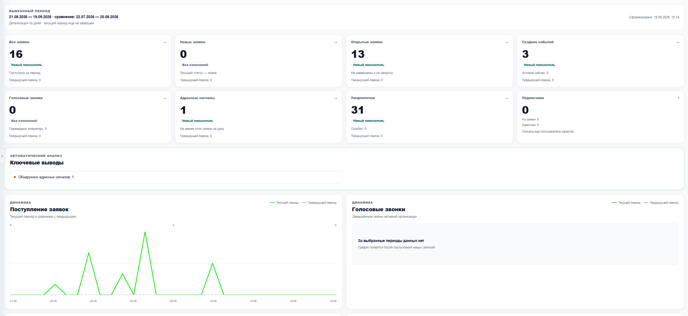Click the 29.08 axis label

click(93, 301)
